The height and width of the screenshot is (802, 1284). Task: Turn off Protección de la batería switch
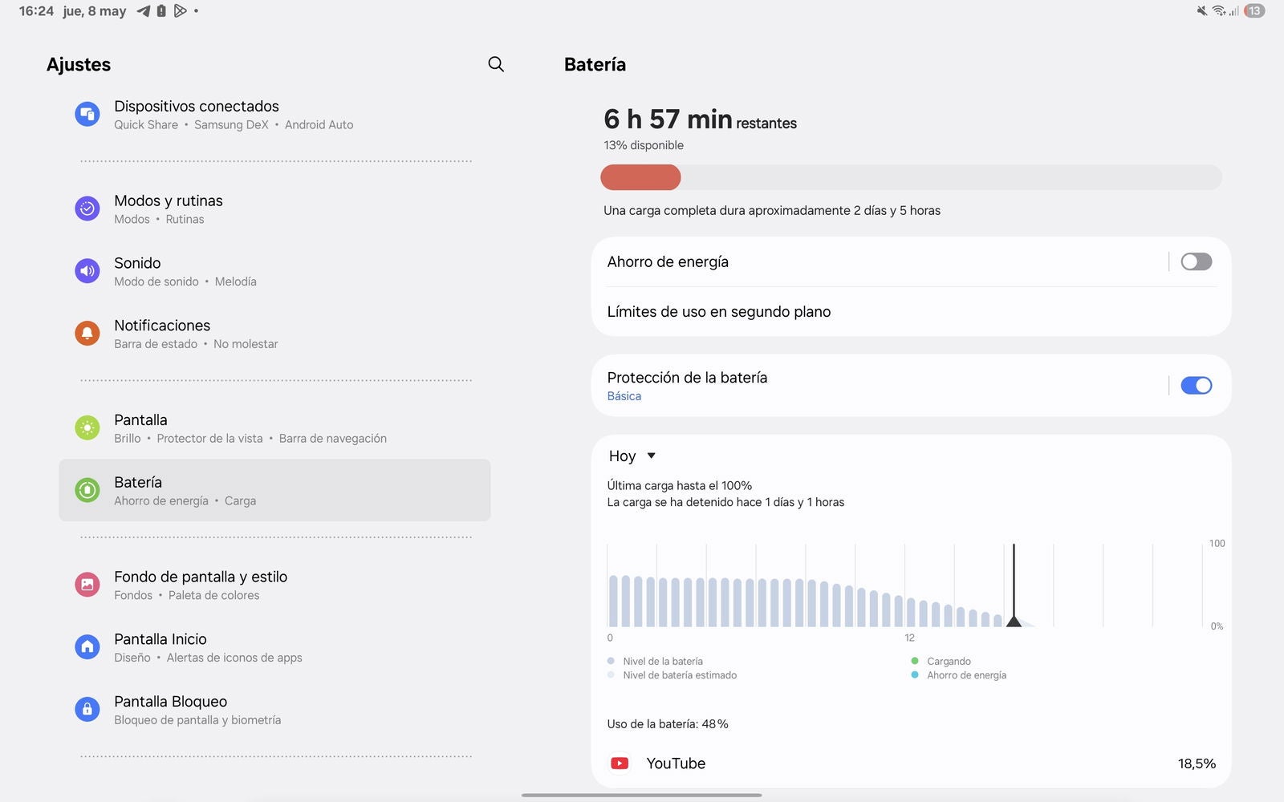1196,386
